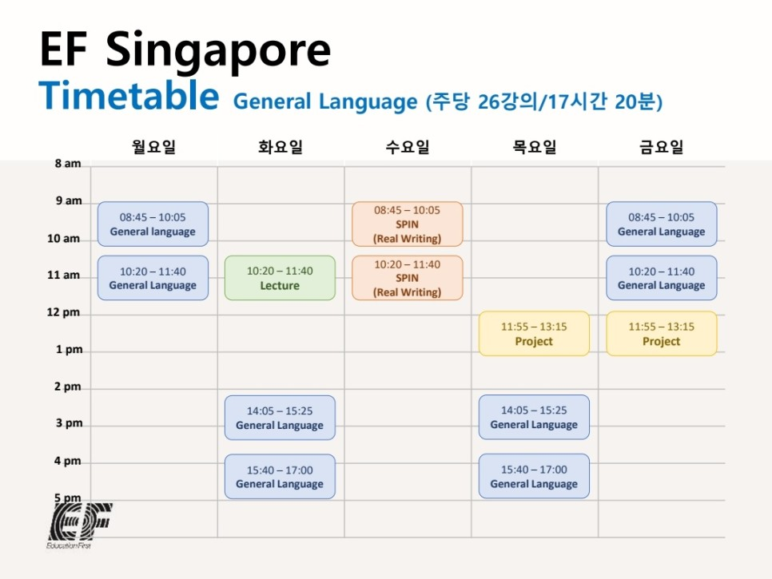Viewport: 772px width, 579px height.
Task: Select the 목요일 column header
Action: (535, 147)
